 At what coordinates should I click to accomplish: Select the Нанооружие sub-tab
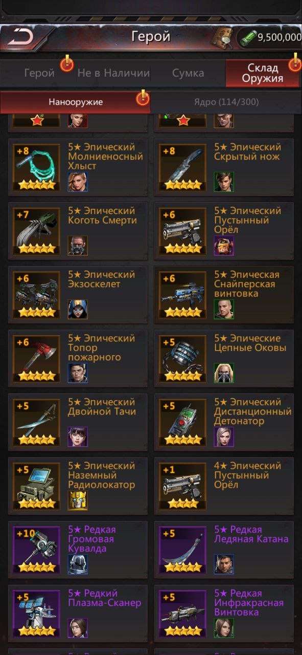pyautogui.click(x=76, y=102)
